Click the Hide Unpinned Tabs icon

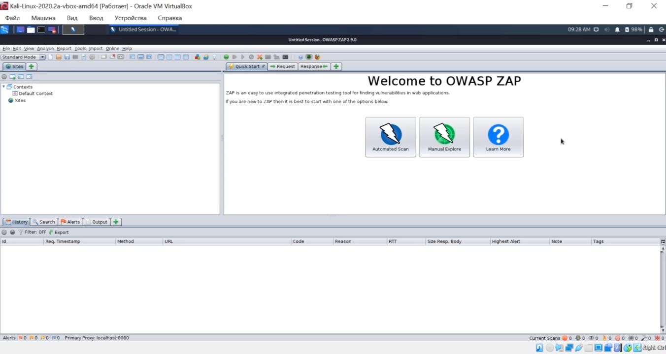(112, 57)
